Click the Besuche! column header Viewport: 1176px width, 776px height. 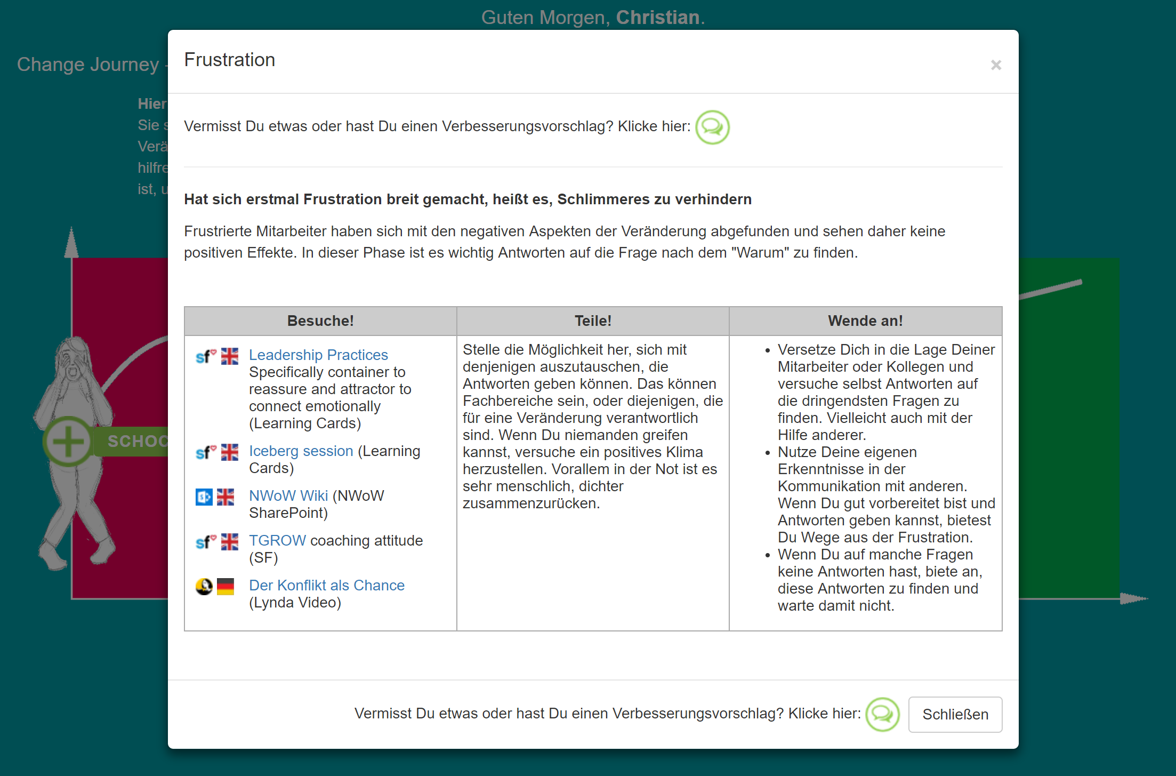tap(320, 321)
